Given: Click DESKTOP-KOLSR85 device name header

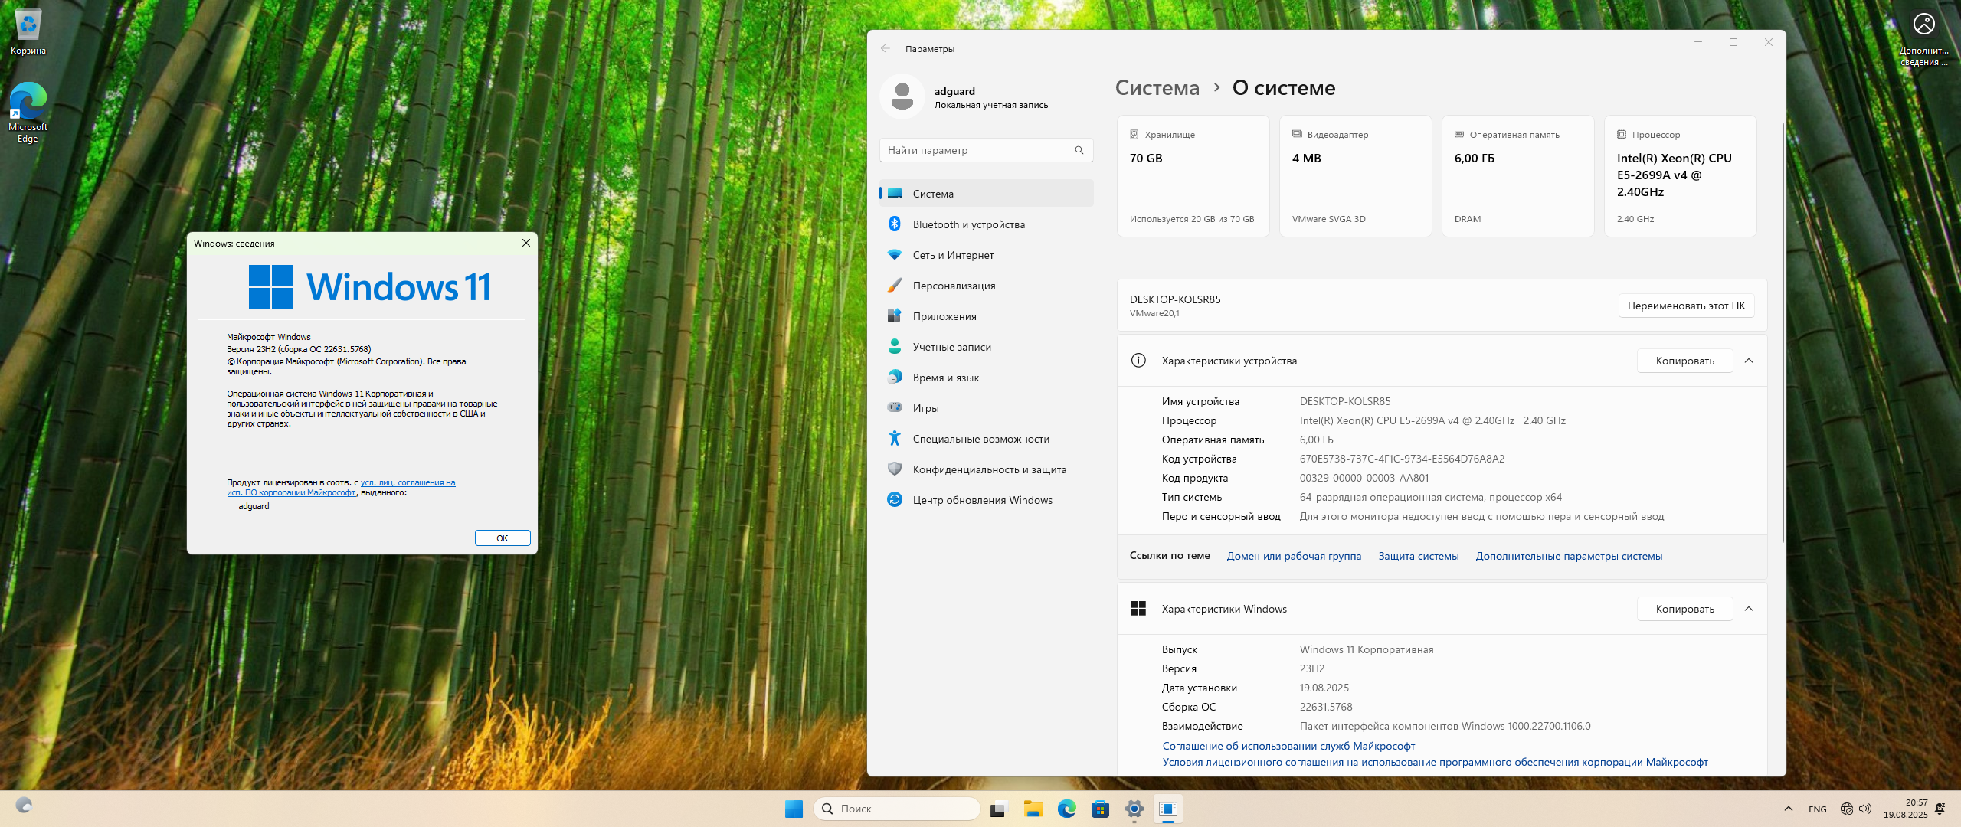Looking at the screenshot, I should coord(1175,299).
